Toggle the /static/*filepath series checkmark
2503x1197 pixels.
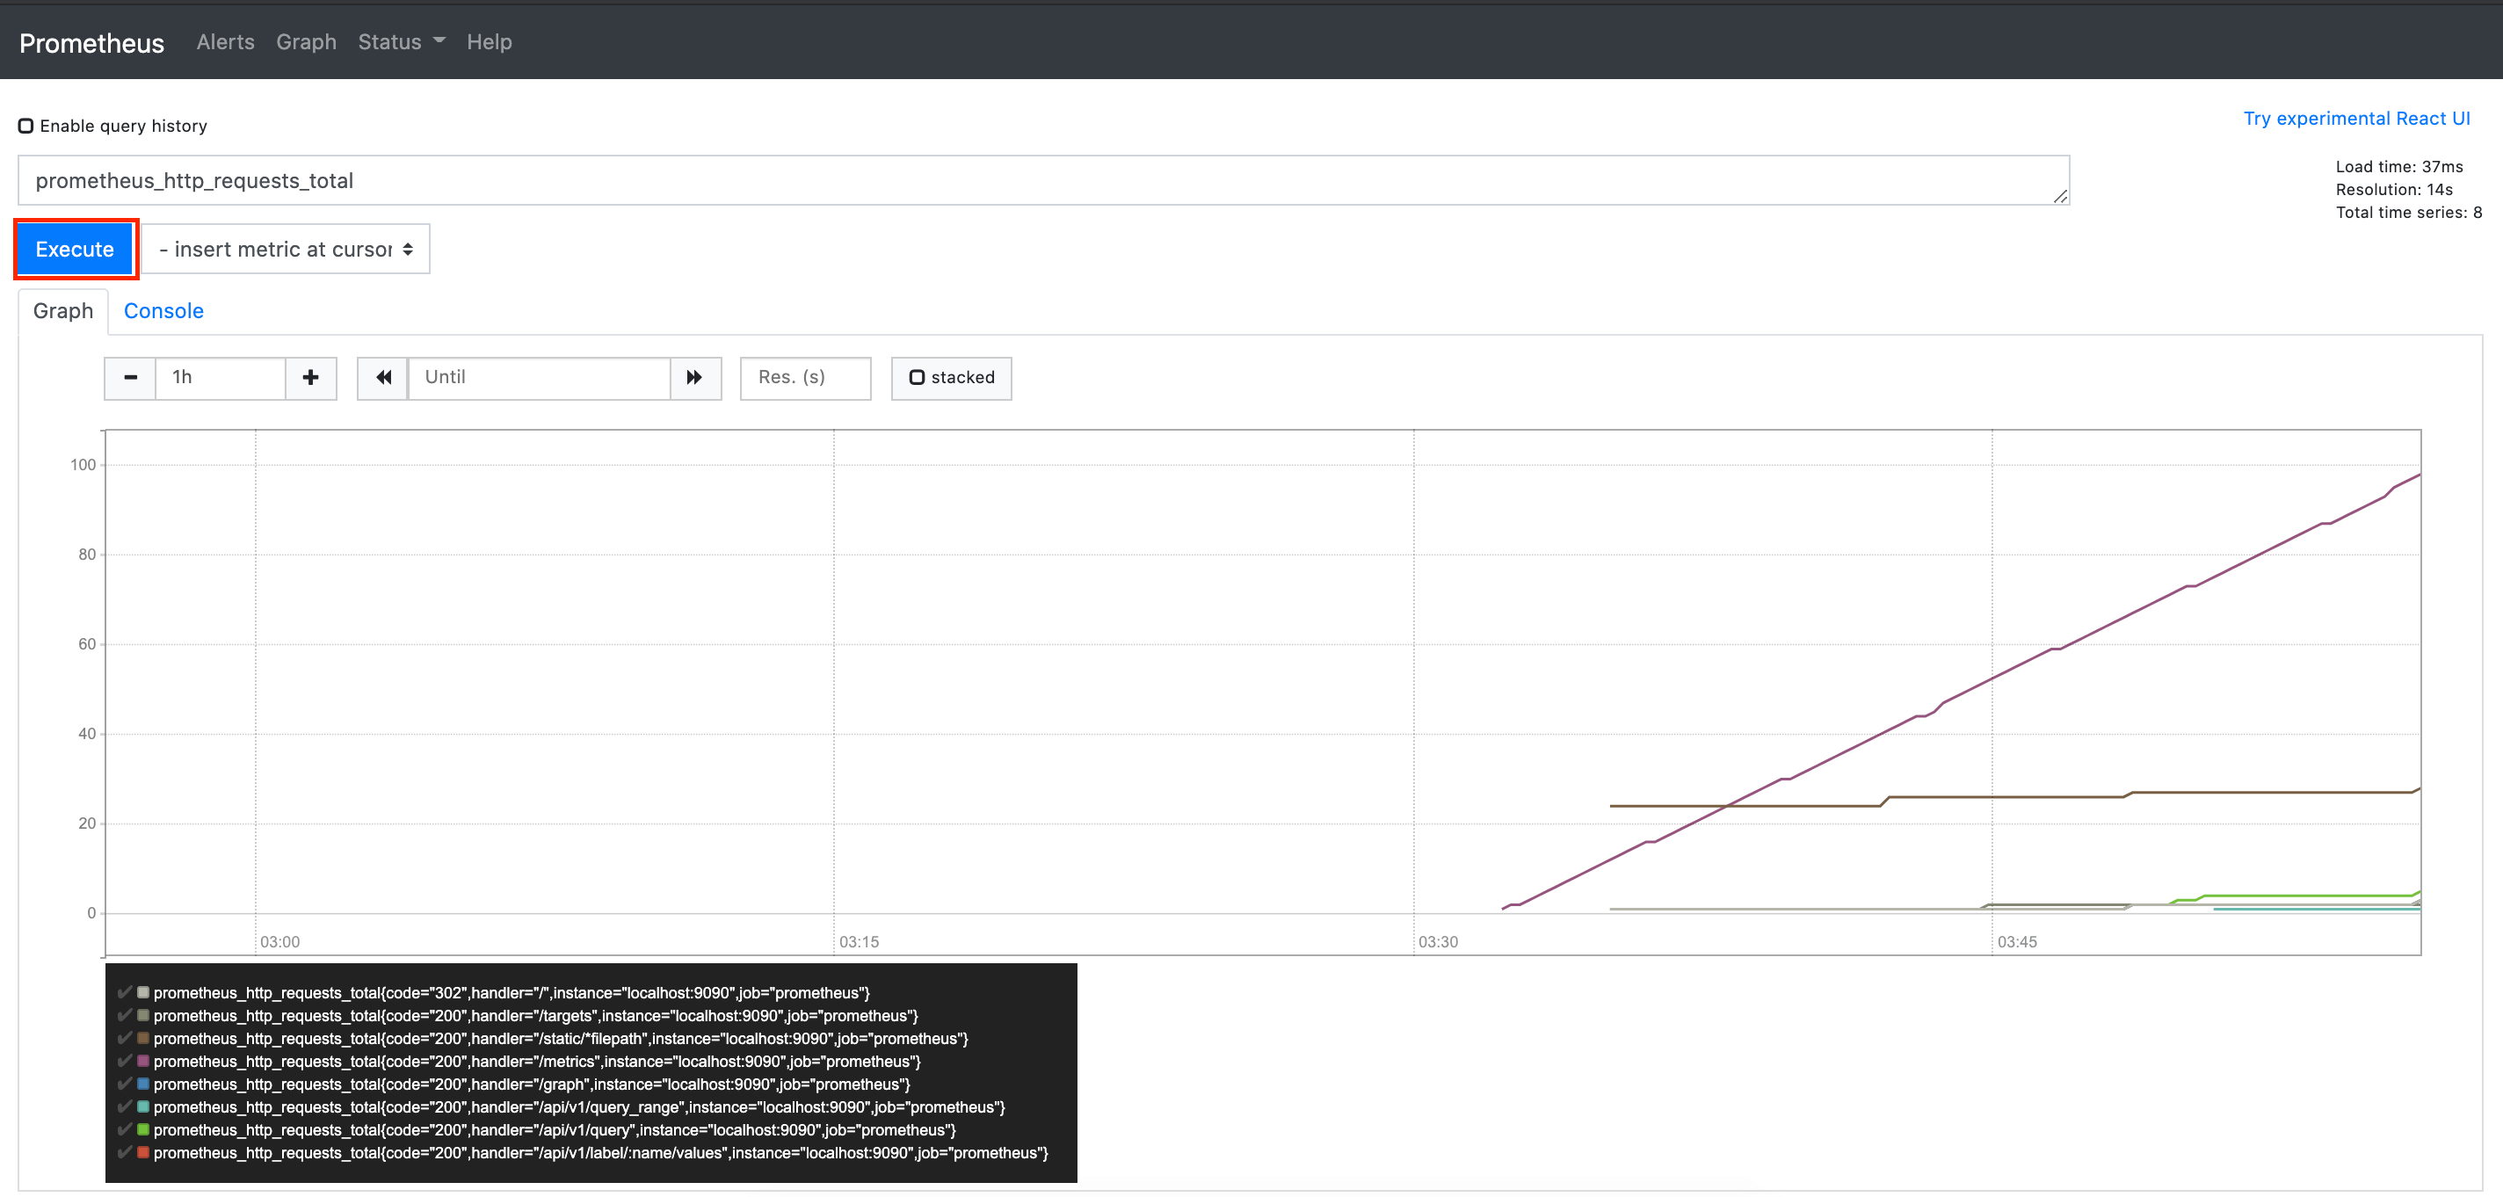[125, 1038]
